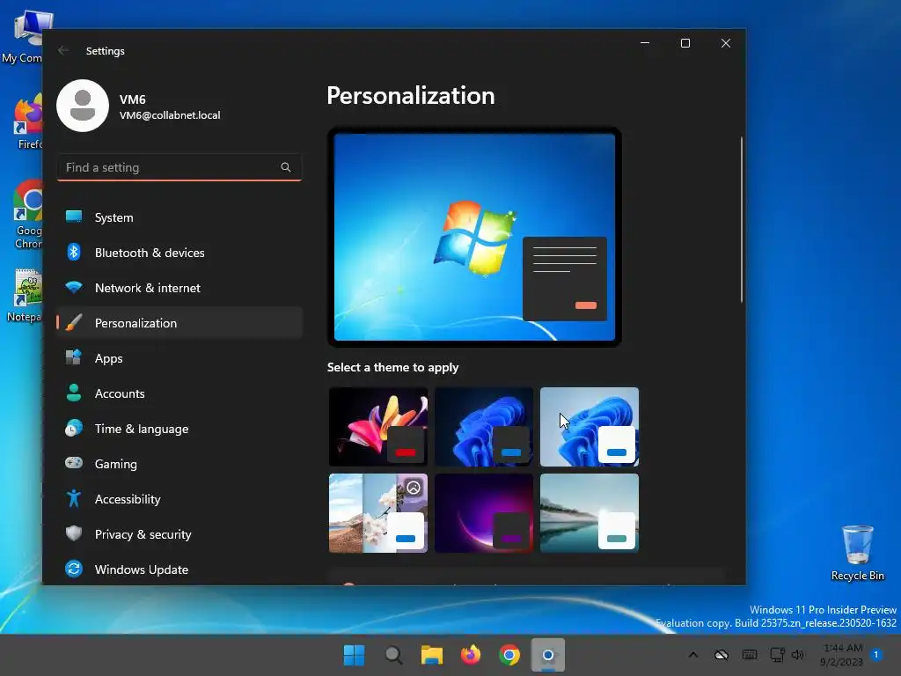This screenshot has width=901, height=676.
Task: Go to the Gaming settings
Action: pos(179,464)
